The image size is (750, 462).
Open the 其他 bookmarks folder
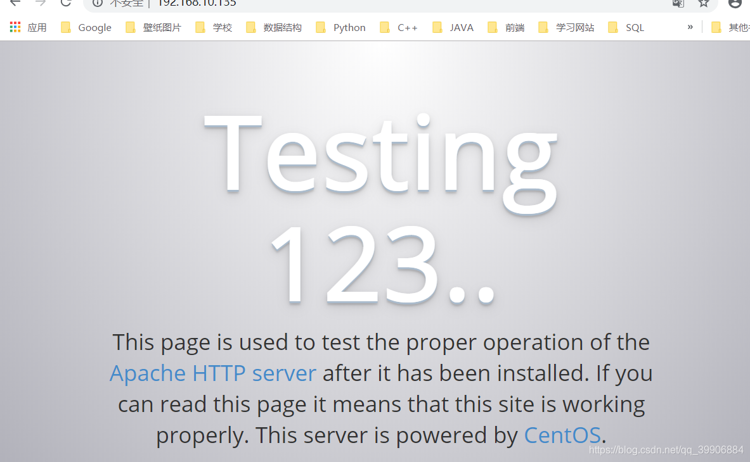(x=730, y=28)
